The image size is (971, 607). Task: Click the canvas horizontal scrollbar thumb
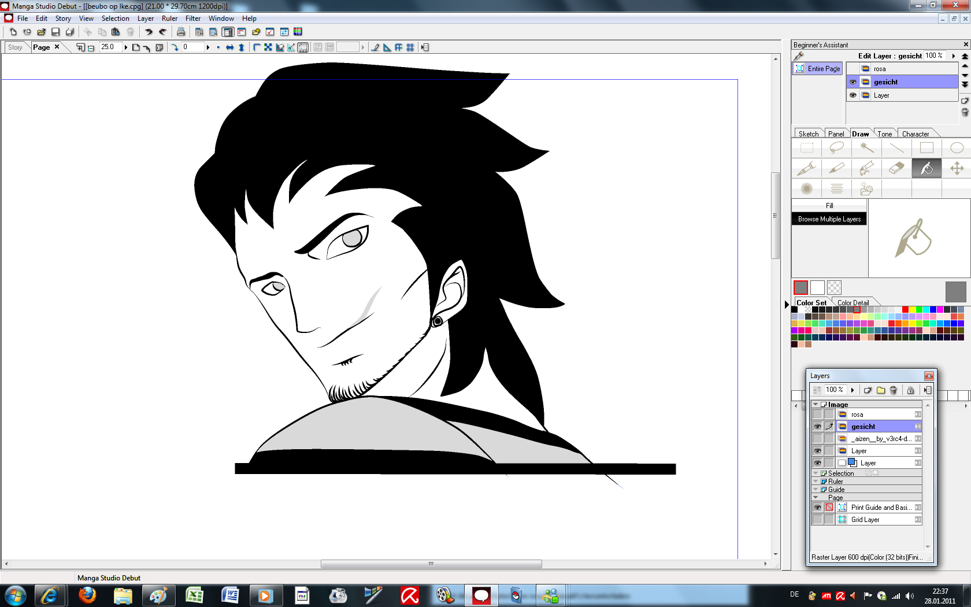point(431,564)
